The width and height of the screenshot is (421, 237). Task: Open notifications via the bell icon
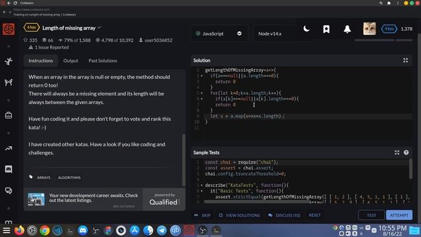(x=347, y=29)
